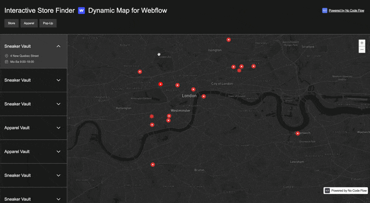Select the upper marker of the pair below Westminster
Viewport: 370px width, 203px height.
pyautogui.click(x=169, y=116)
